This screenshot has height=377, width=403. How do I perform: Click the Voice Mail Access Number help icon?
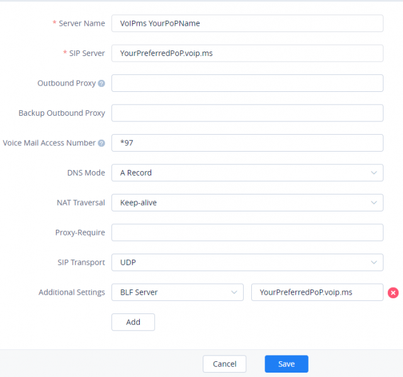click(x=101, y=143)
